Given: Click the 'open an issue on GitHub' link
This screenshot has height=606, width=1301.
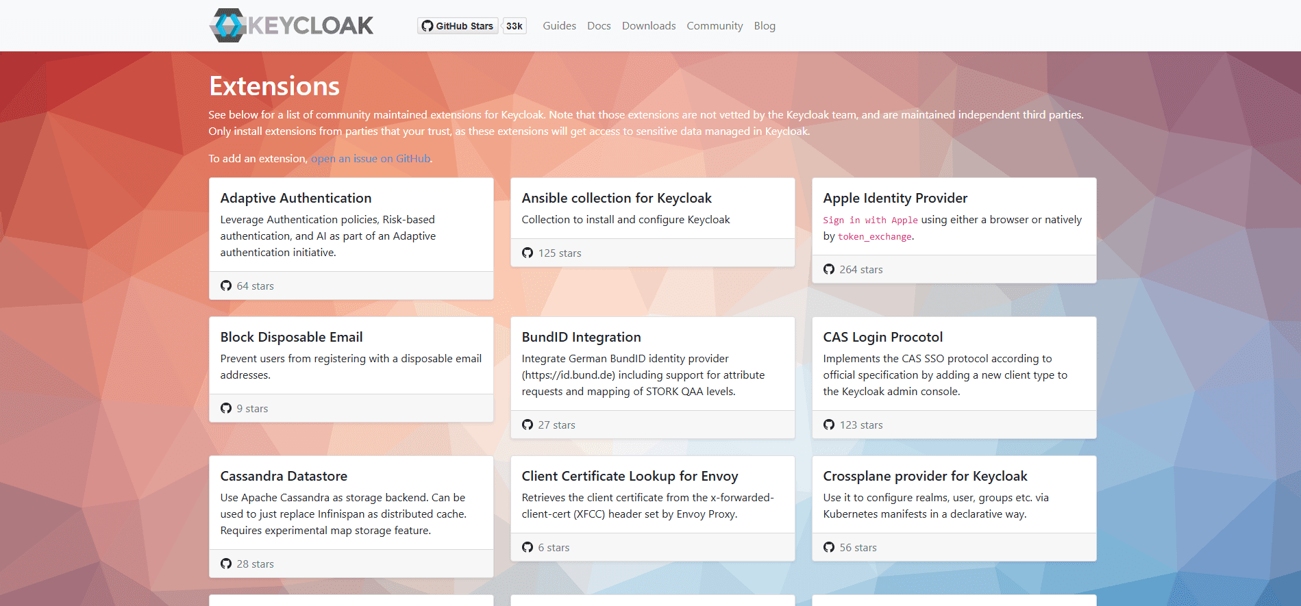Looking at the screenshot, I should [x=371, y=159].
